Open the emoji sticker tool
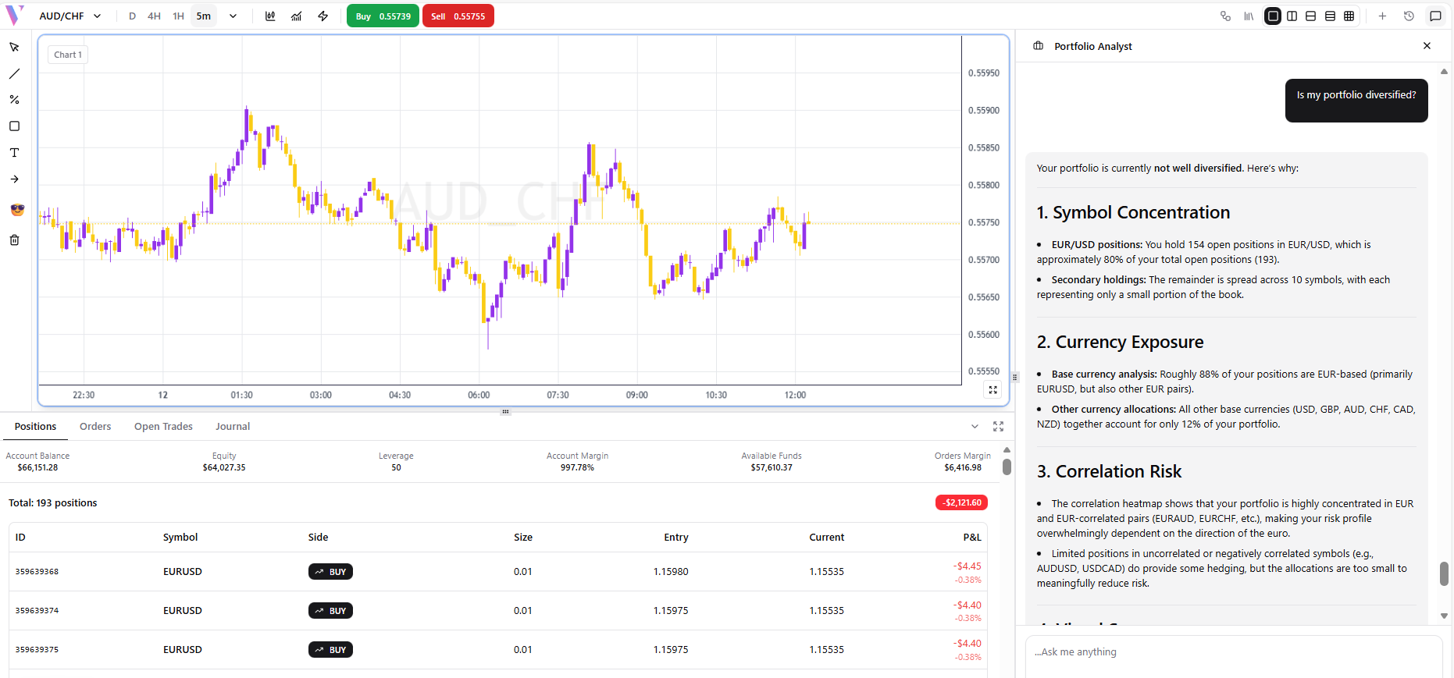 click(17, 210)
